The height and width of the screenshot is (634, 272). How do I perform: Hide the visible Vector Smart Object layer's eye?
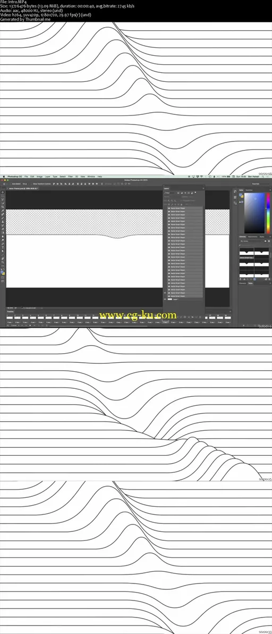click(x=165, y=293)
